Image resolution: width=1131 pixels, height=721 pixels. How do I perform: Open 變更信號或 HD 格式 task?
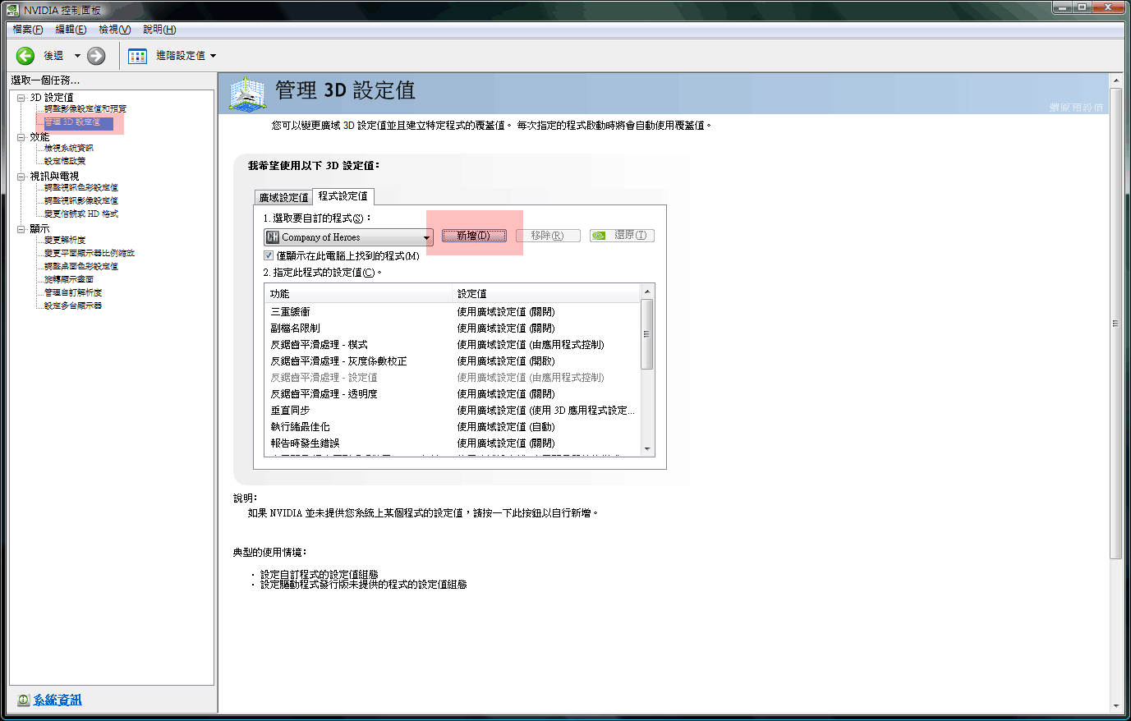[x=81, y=214]
